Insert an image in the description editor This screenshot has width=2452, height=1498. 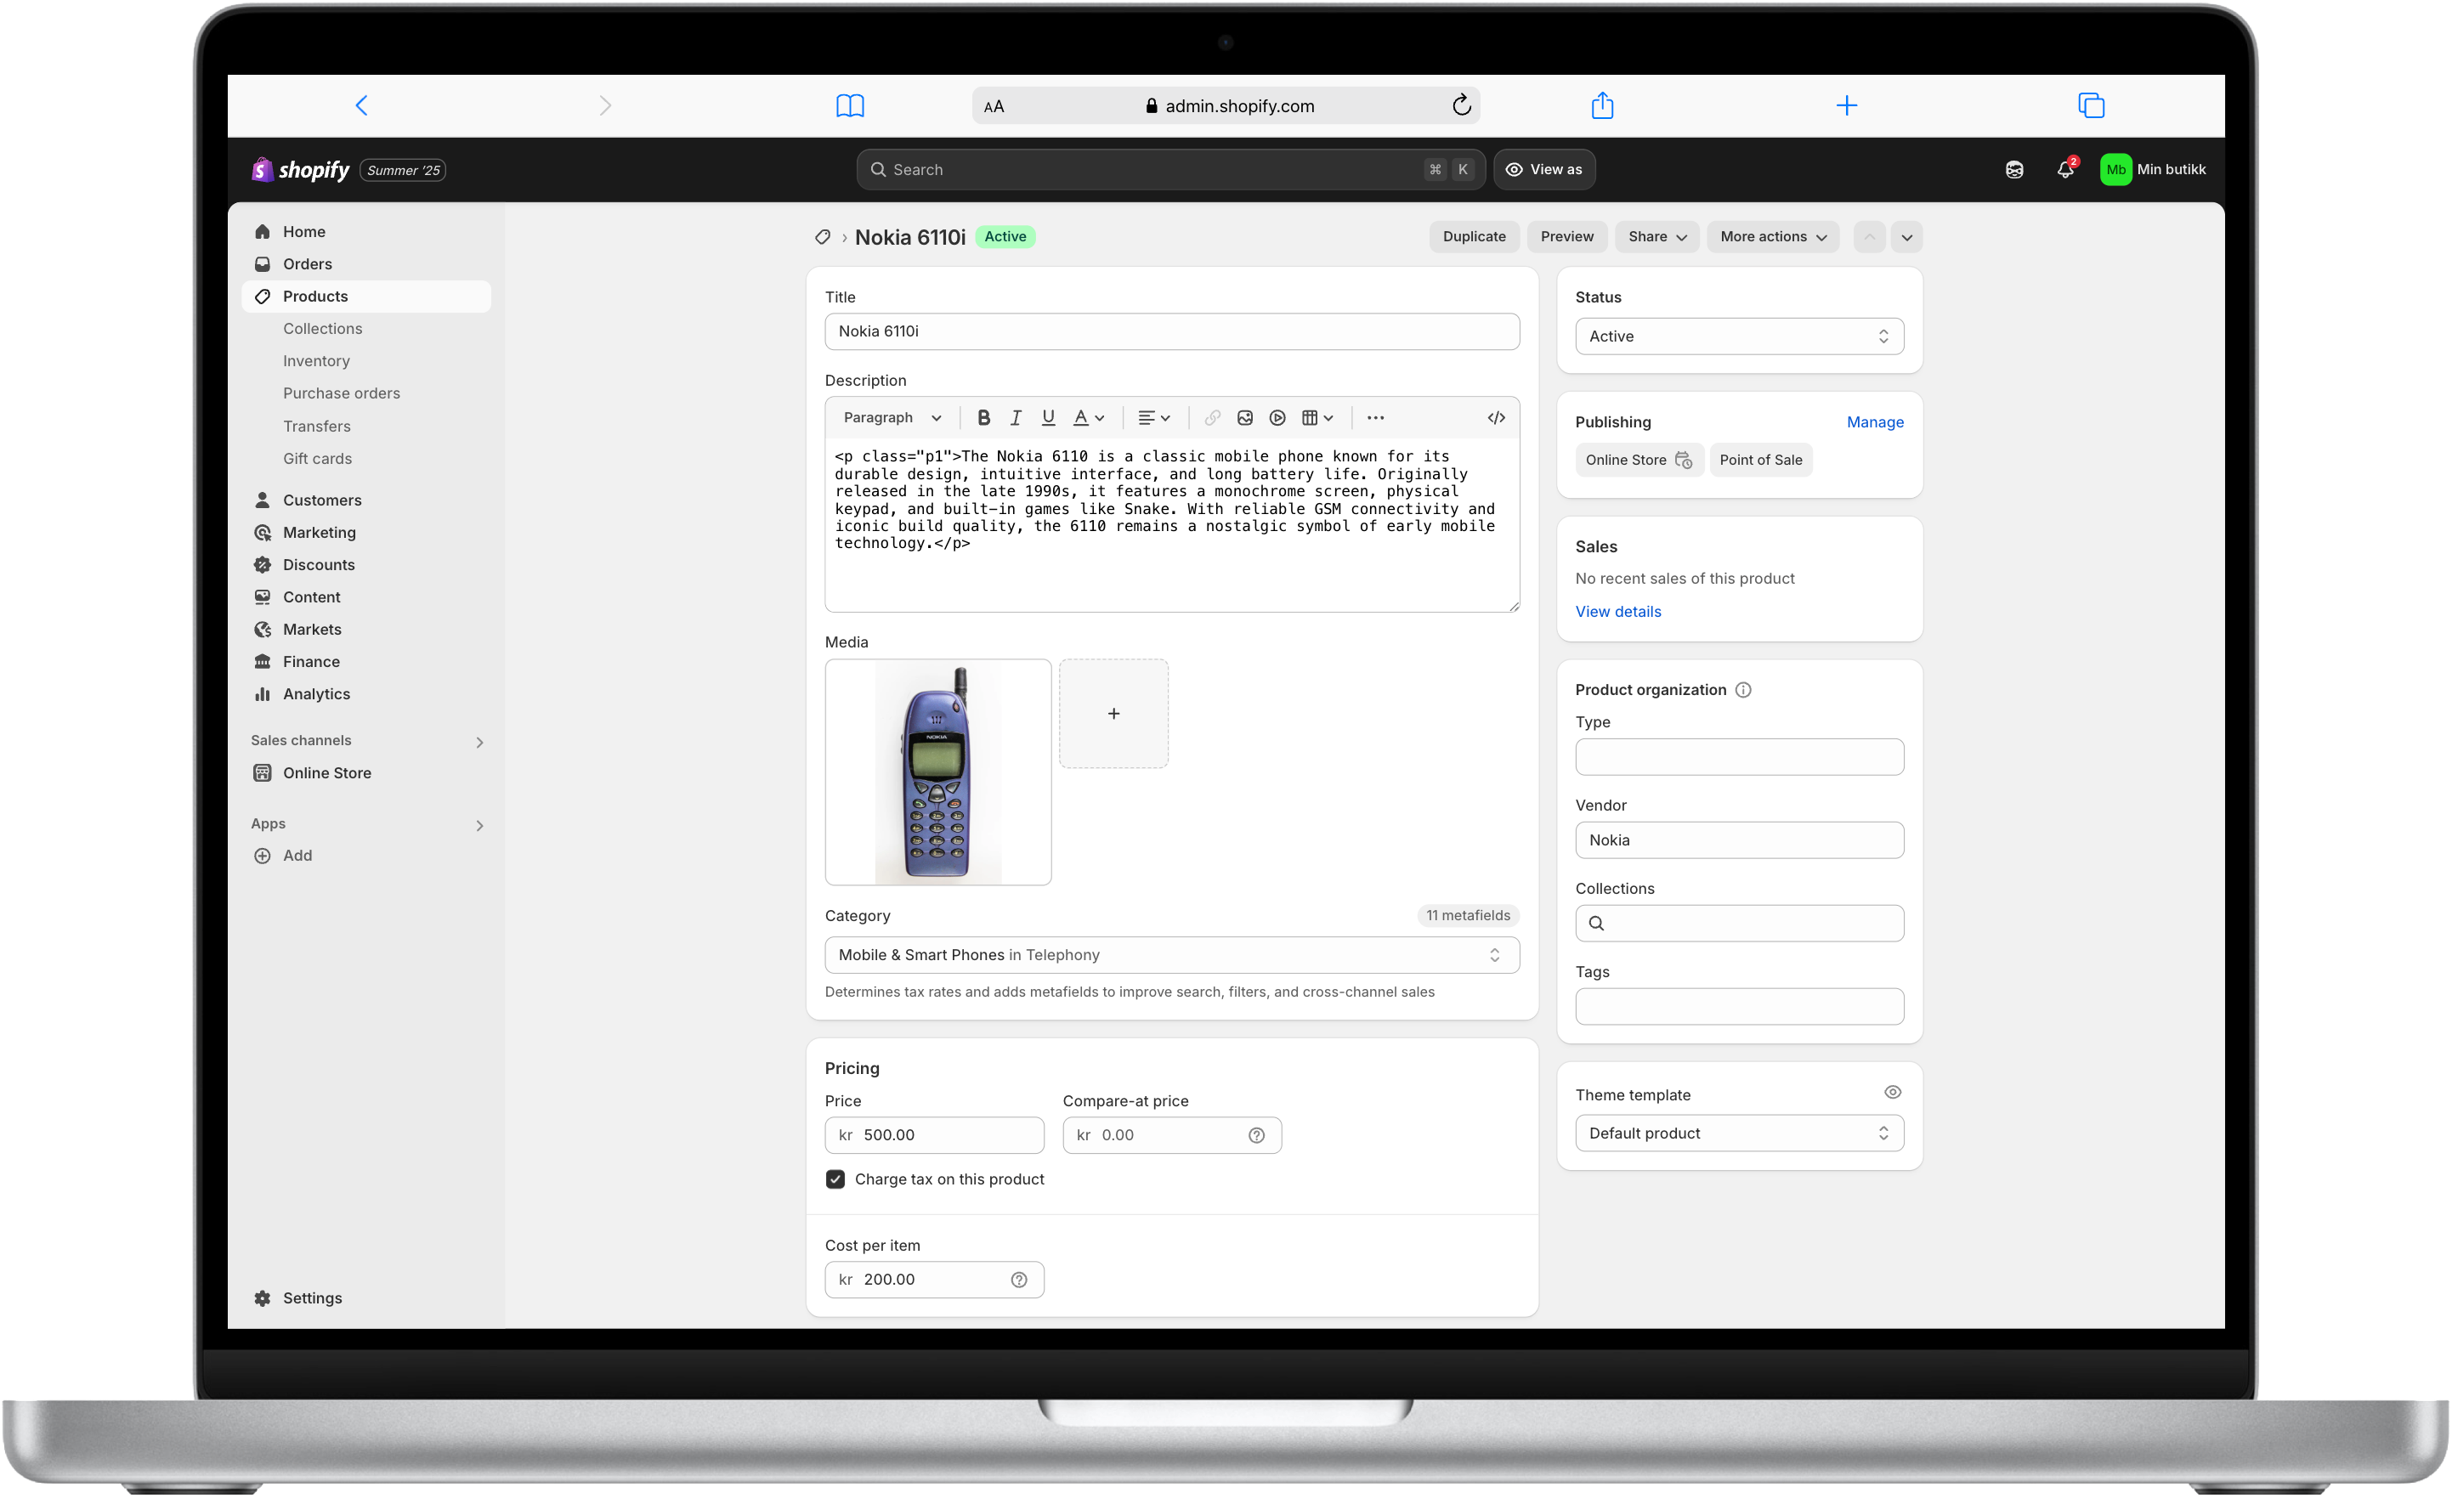click(x=1245, y=417)
